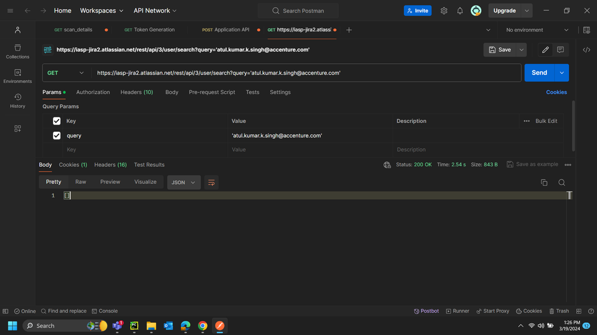The image size is (597, 335).
Task: Open the help icon in status bar
Action: coord(591,311)
